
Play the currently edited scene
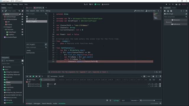[x=176, y=4]
